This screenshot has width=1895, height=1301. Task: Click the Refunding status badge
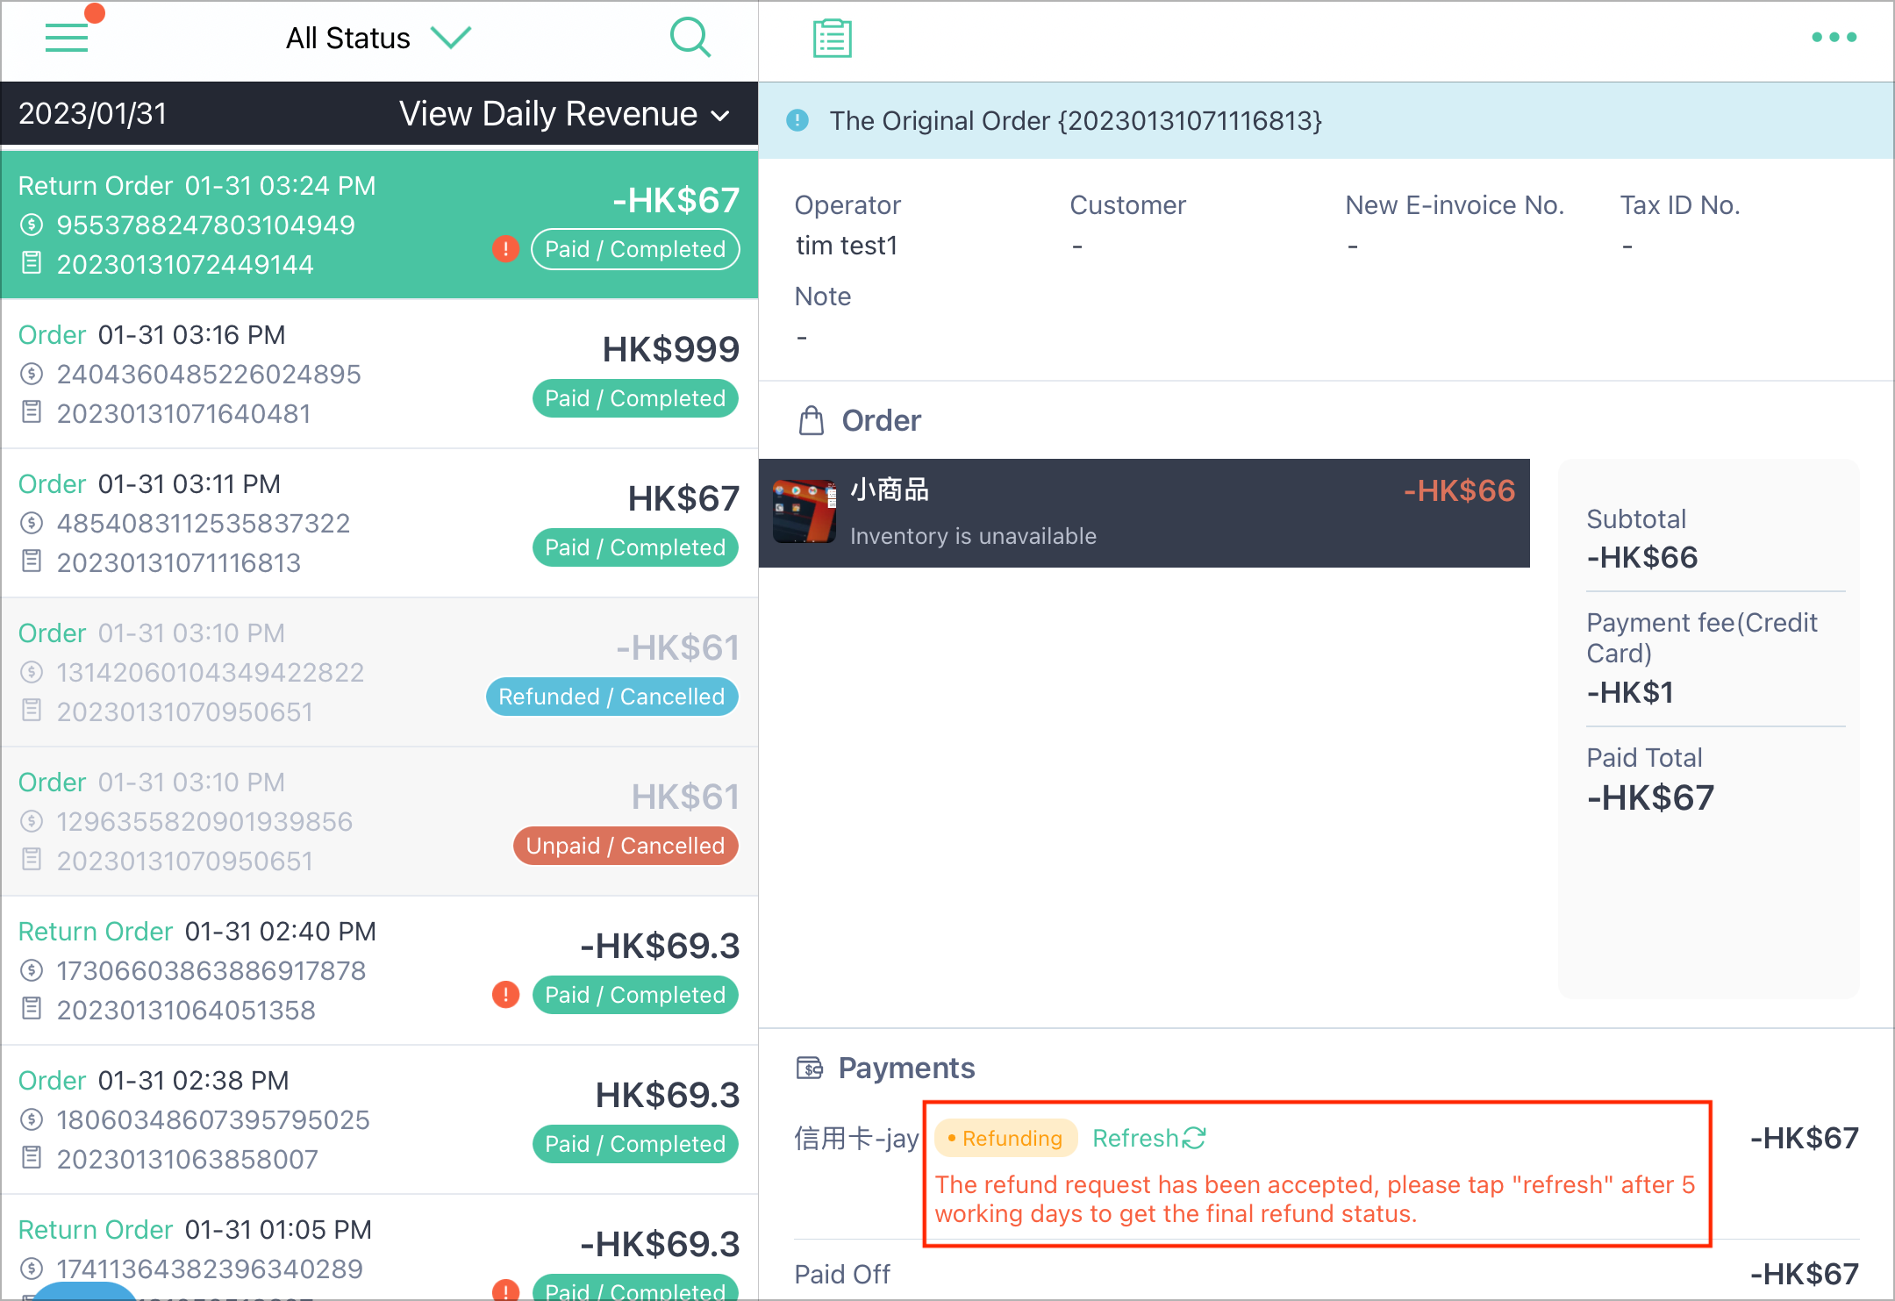1005,1138
